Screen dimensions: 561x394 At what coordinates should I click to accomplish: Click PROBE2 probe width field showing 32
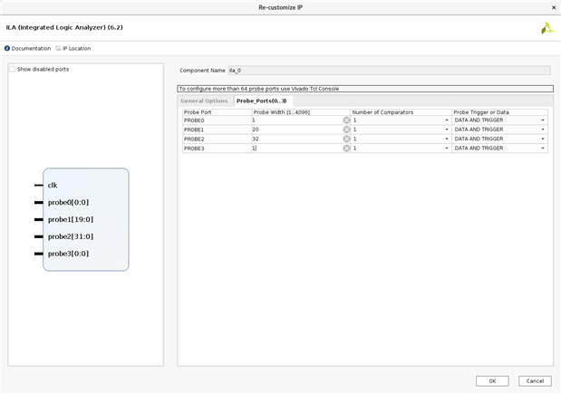tap(297, 139)
